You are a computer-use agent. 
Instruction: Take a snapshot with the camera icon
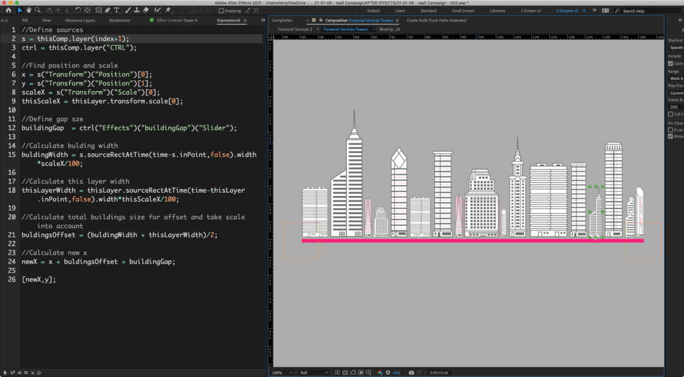411,373
